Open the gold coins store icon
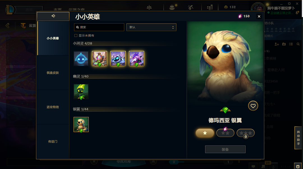This screenshot has width=303, height=169. tap(210, 7)
